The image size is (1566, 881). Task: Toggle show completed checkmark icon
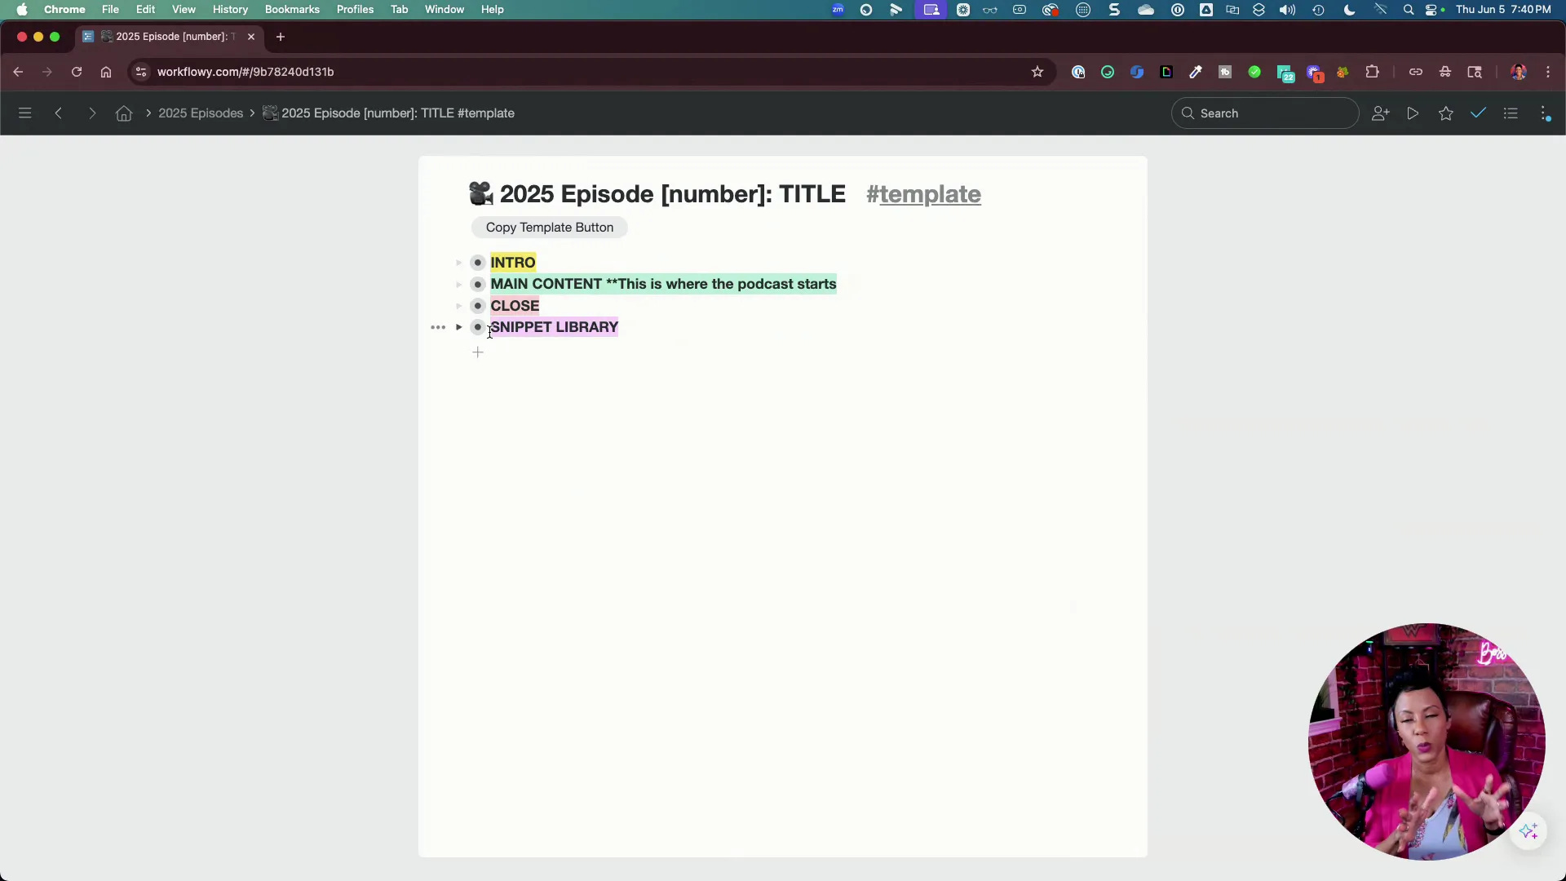tap(1478, 113)
